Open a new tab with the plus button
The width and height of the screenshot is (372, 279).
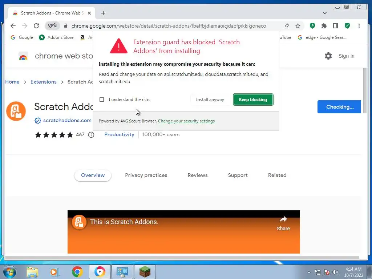point(103,13)
